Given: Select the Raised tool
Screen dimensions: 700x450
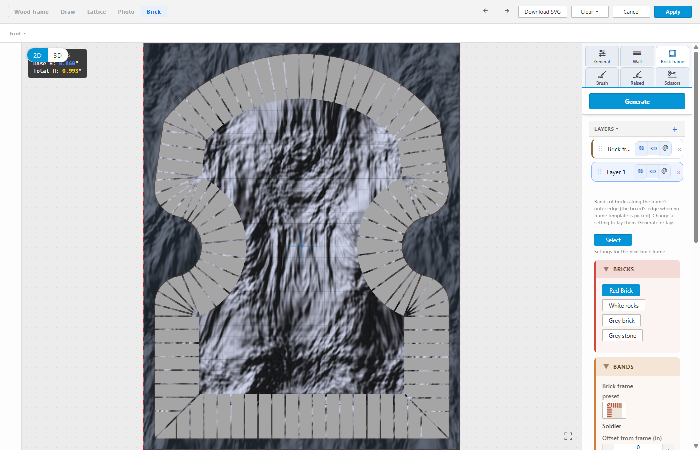Looking at the screenshot, I should (637, 77).
